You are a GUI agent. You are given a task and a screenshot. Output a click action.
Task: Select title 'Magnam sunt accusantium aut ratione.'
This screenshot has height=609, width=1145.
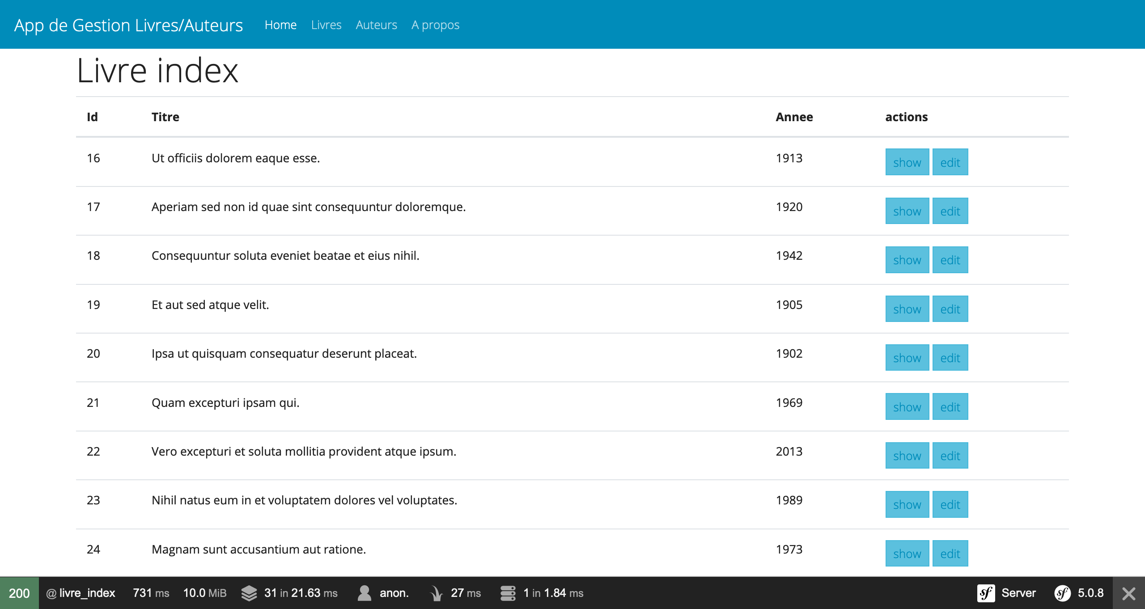point(259,550)
